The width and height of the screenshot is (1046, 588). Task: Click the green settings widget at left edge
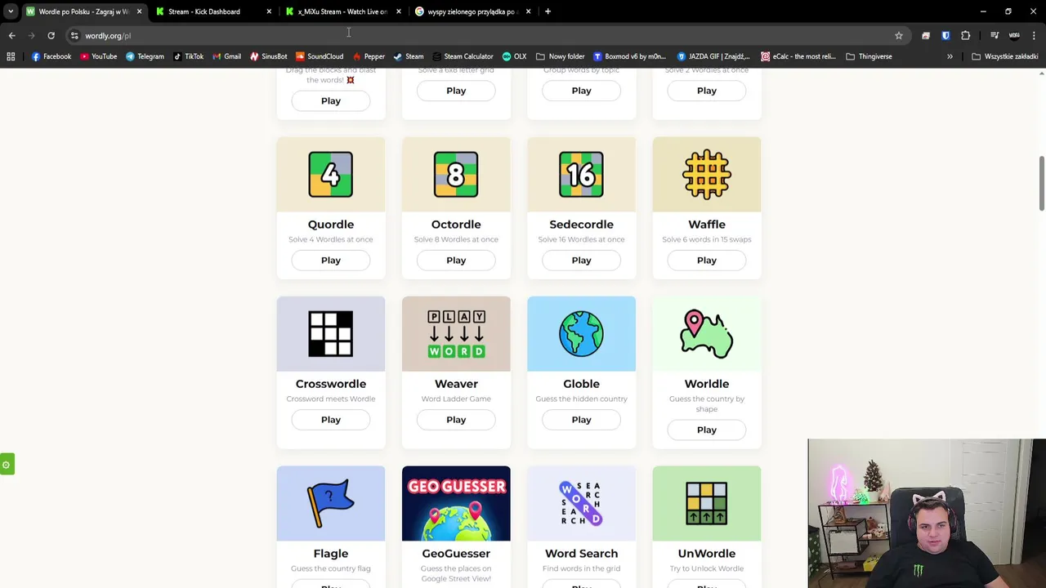tap(7, 465)
